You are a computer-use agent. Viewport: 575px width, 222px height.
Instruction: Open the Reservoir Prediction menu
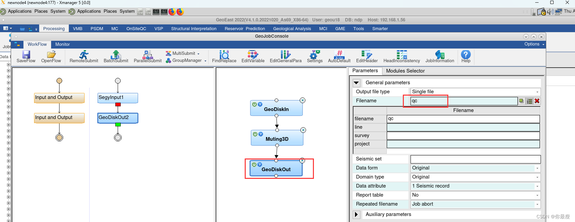point(245,29)
